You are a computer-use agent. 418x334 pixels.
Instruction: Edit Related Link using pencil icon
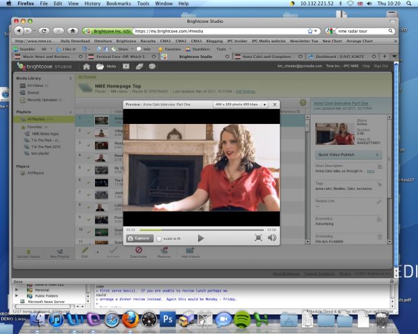click(379, 202)
